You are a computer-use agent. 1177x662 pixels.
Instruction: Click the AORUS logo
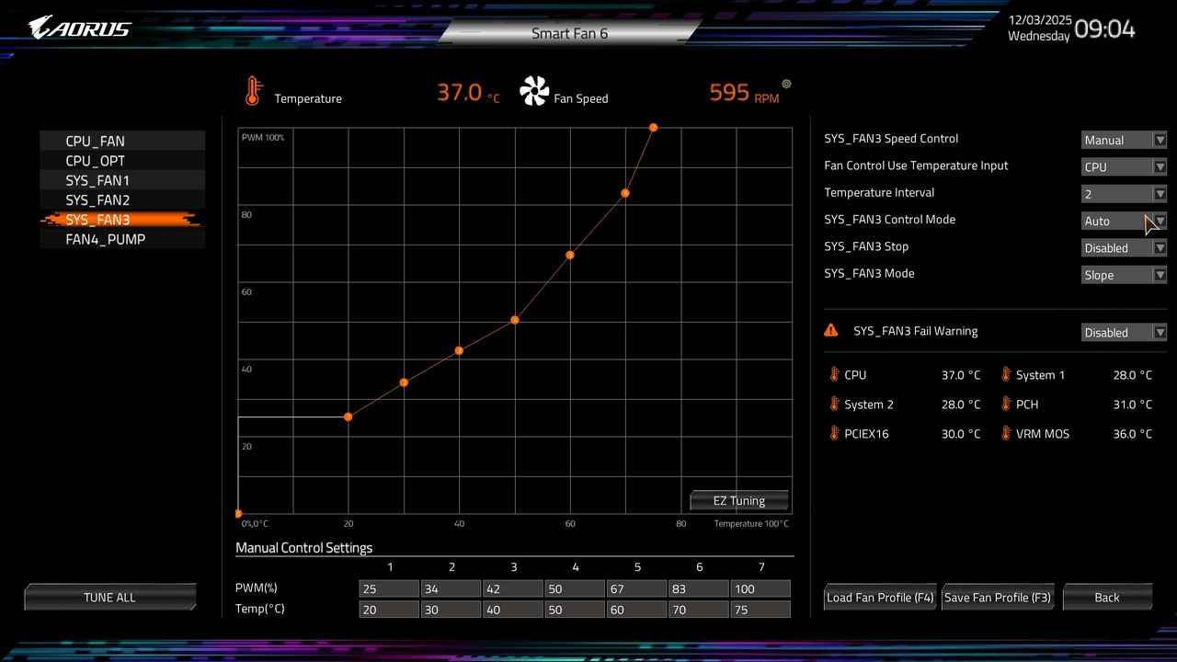pyautogui.click(x=78, y=27)
